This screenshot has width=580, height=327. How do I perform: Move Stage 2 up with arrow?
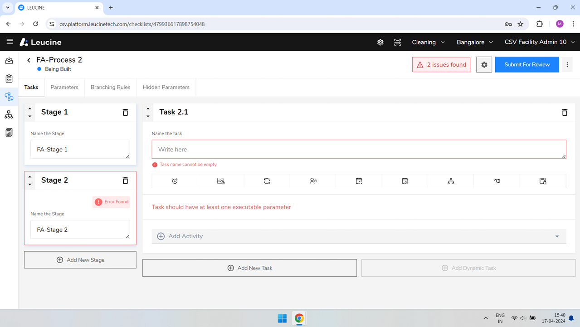point(30,177)
